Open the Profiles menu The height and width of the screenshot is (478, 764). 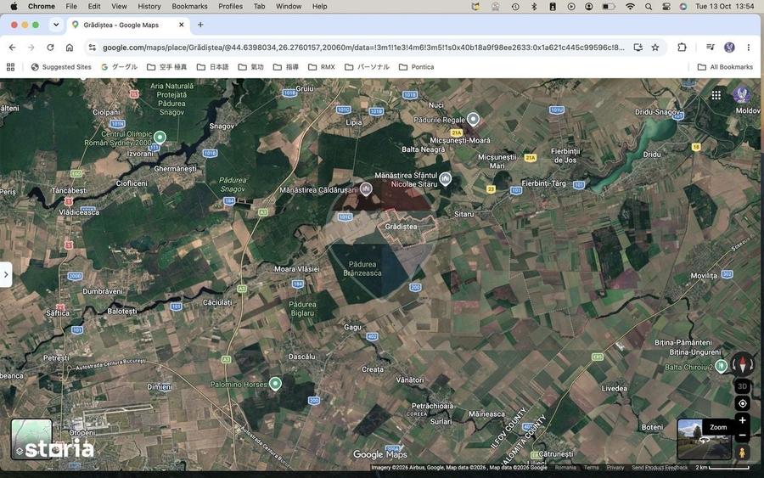(x=230, y=6)
